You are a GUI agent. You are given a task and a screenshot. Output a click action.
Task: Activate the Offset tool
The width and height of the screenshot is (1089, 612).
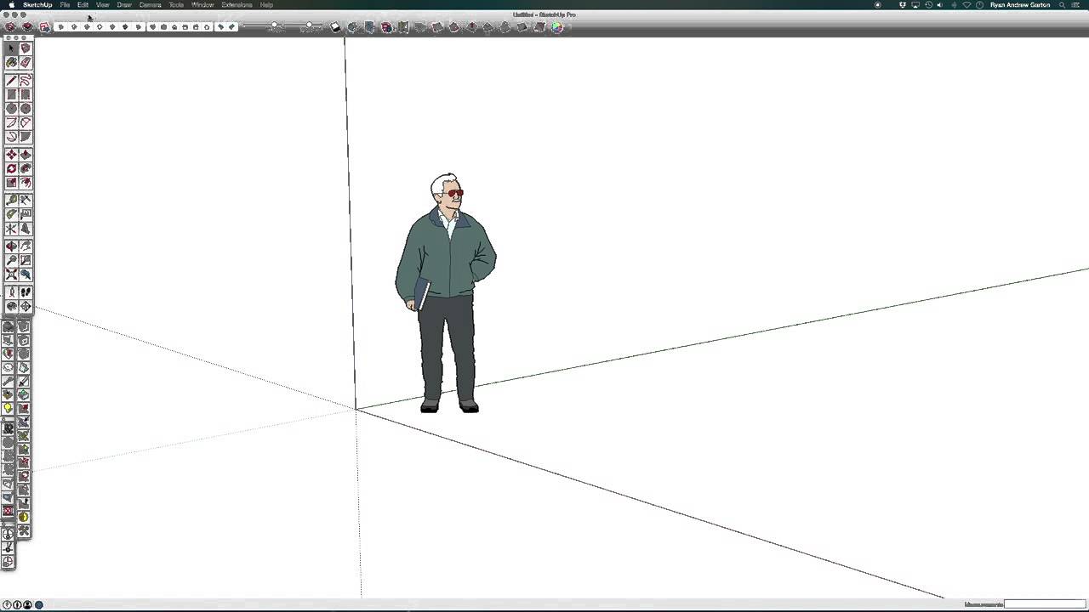click(26, 183)
